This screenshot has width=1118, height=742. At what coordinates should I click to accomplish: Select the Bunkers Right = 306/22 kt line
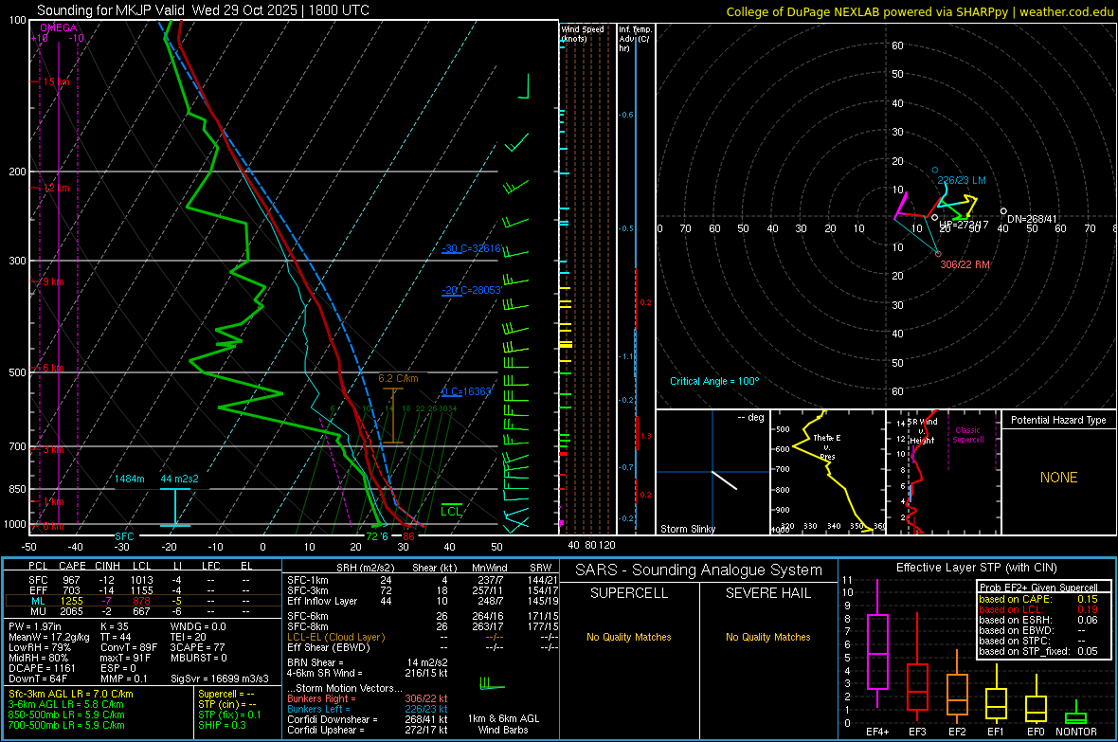coord(368,698)
